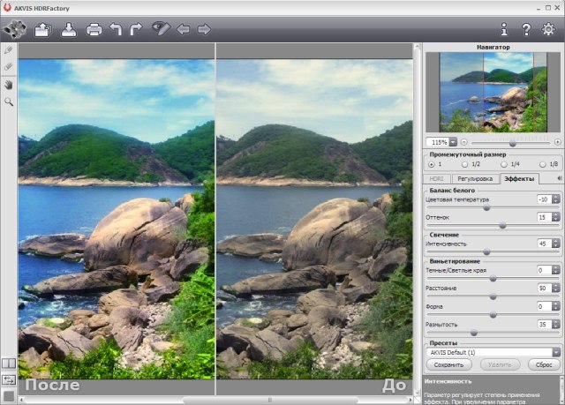This screenshot has height=405, width=565.
Task: Swap the before and after views
Action: coord(9,379)
